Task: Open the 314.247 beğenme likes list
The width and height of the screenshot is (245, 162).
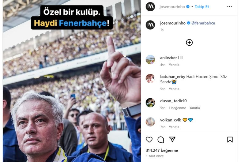Action: coord(162,150)
